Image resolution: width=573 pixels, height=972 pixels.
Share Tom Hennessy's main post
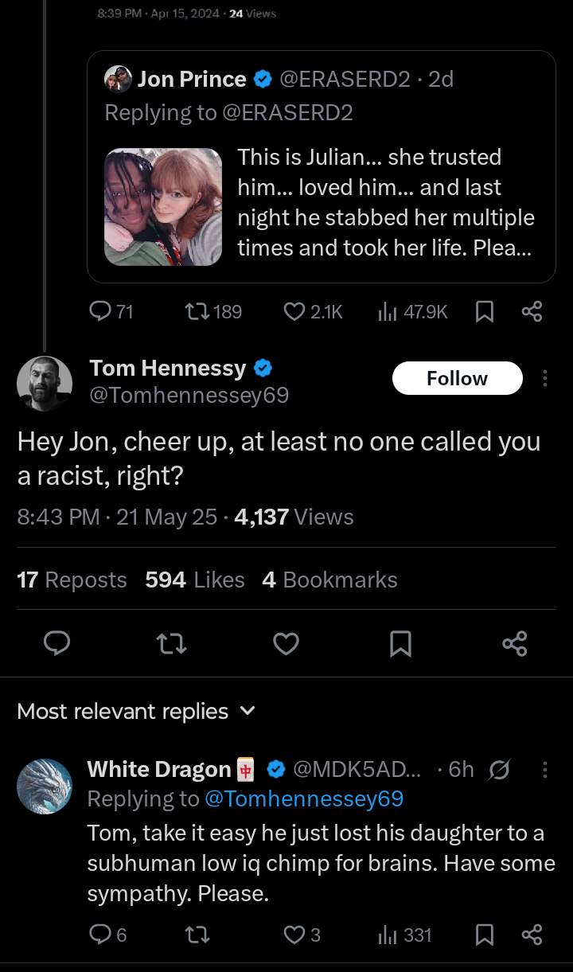pyautogui.click(x=515, y=643)
